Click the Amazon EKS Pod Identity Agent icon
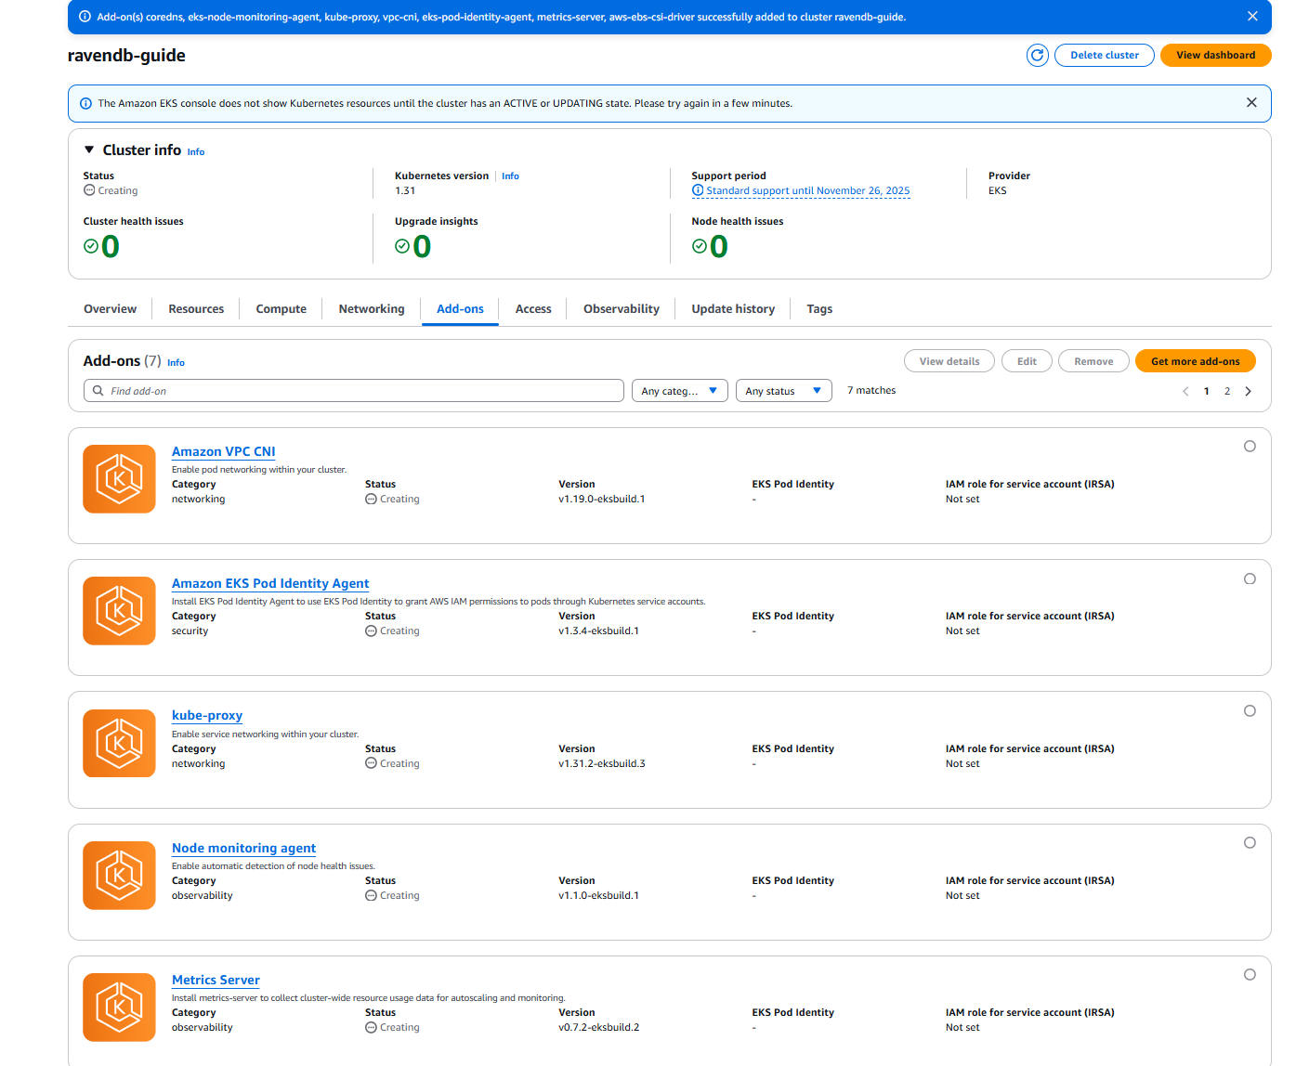Screen dimensions: 1296x1066 coord(119,611)
